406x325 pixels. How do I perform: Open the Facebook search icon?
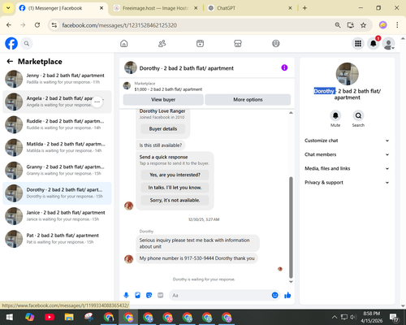27,43
